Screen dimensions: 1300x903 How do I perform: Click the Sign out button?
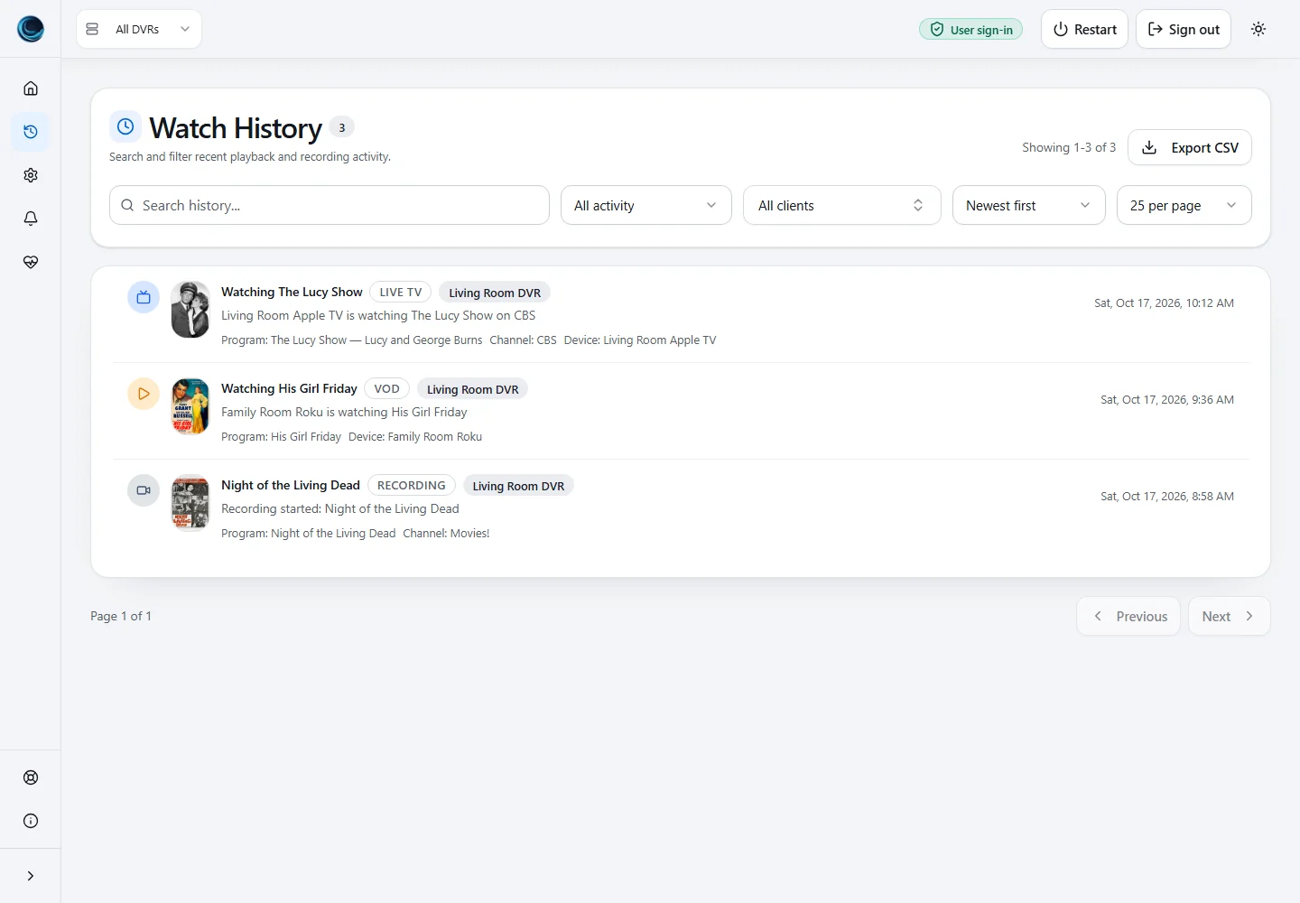[x=1184, y=29]
